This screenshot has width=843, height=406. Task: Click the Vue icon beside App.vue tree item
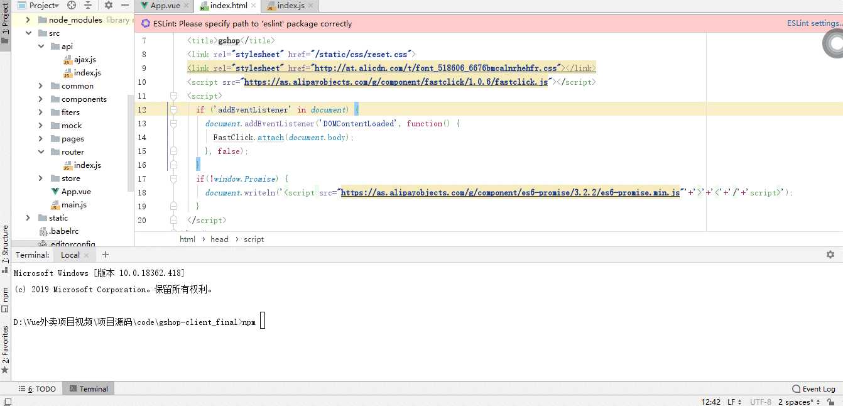click(x=55, y=192)
